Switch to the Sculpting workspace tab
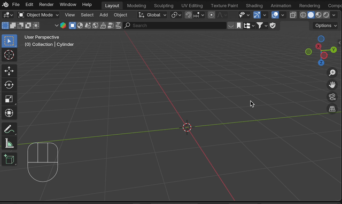 (x=164, y=6)
